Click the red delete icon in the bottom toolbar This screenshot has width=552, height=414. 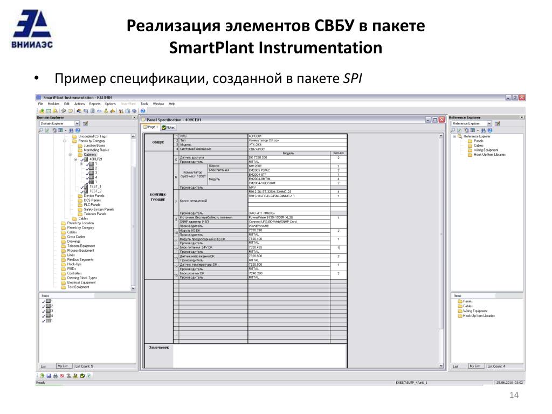[62, 376]
